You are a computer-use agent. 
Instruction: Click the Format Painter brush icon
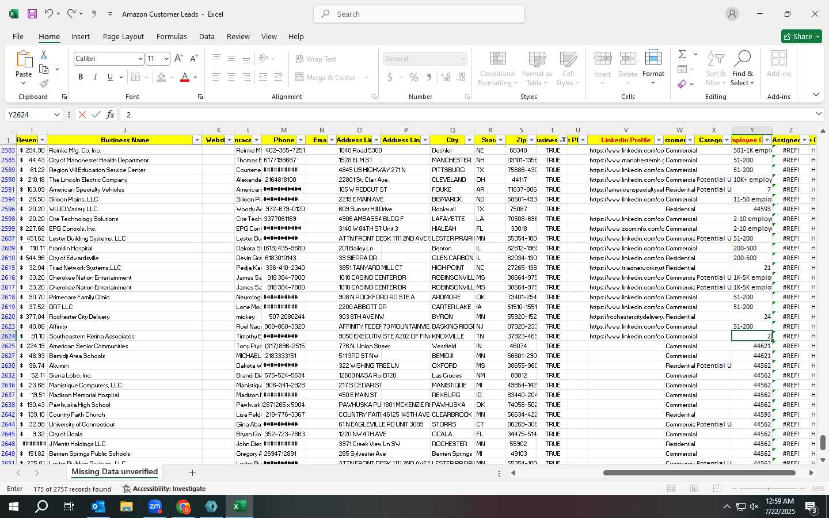44,83
